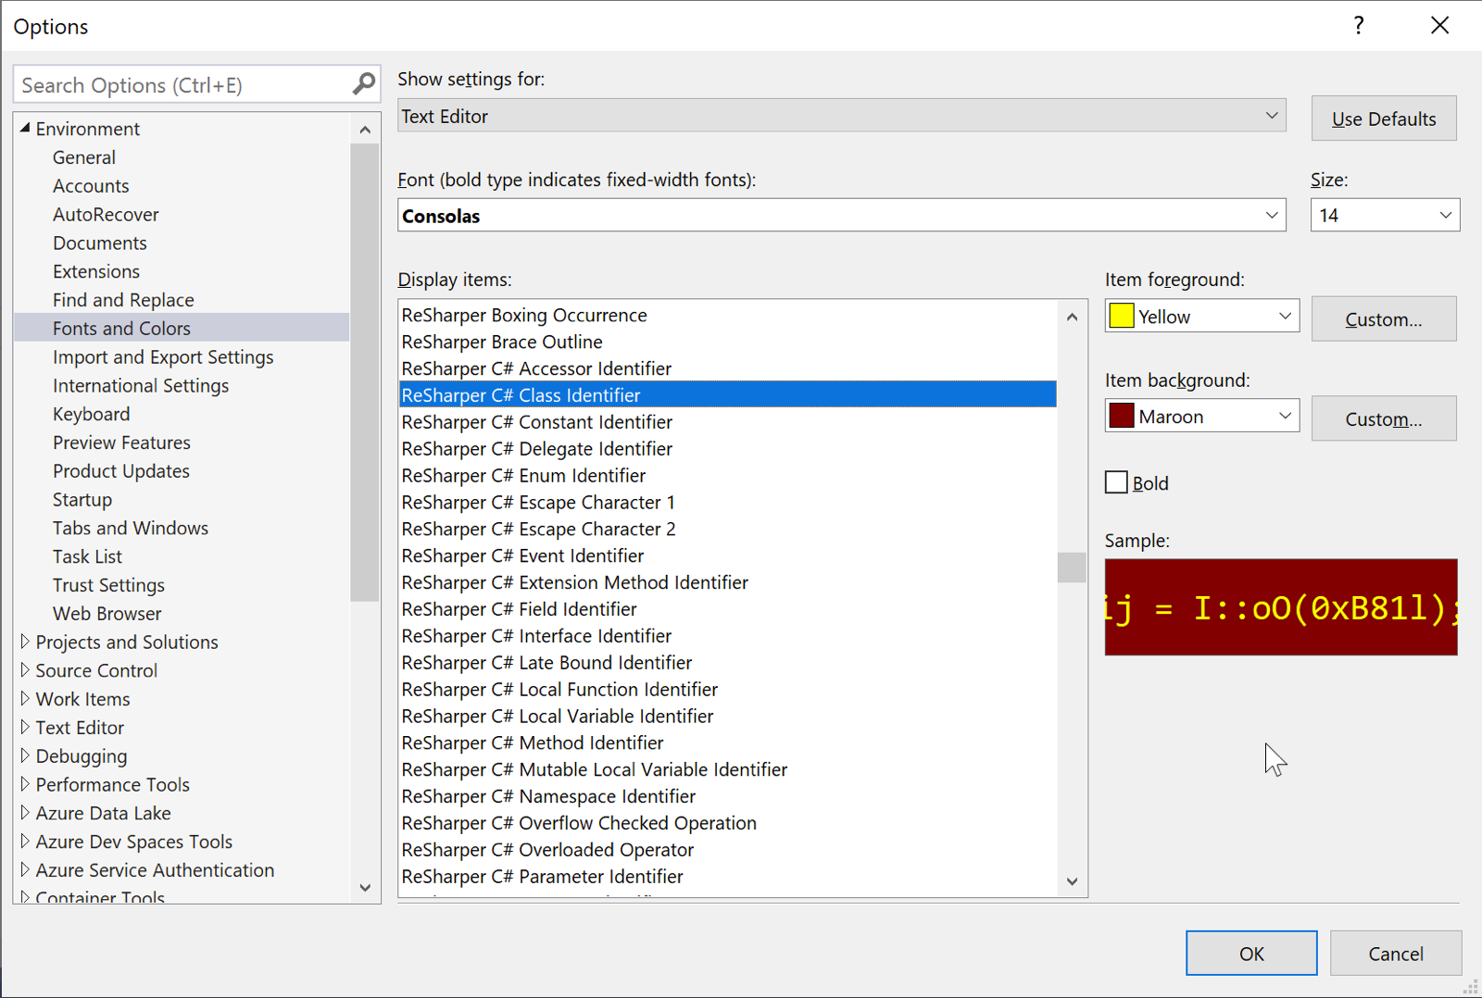Open the Font dropdown showing Consolas
1482x998 pixels.
(x=842, y=215)
